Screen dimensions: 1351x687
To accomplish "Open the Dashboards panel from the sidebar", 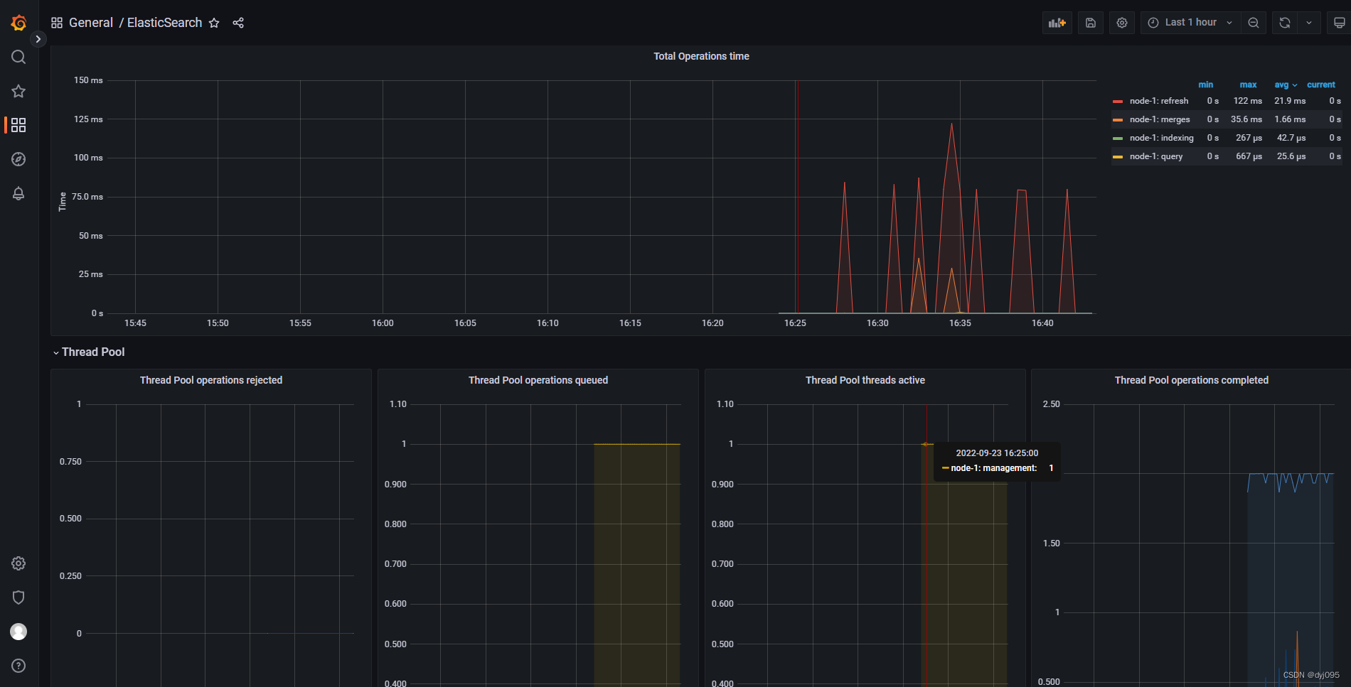I will (x=18, y=125).
